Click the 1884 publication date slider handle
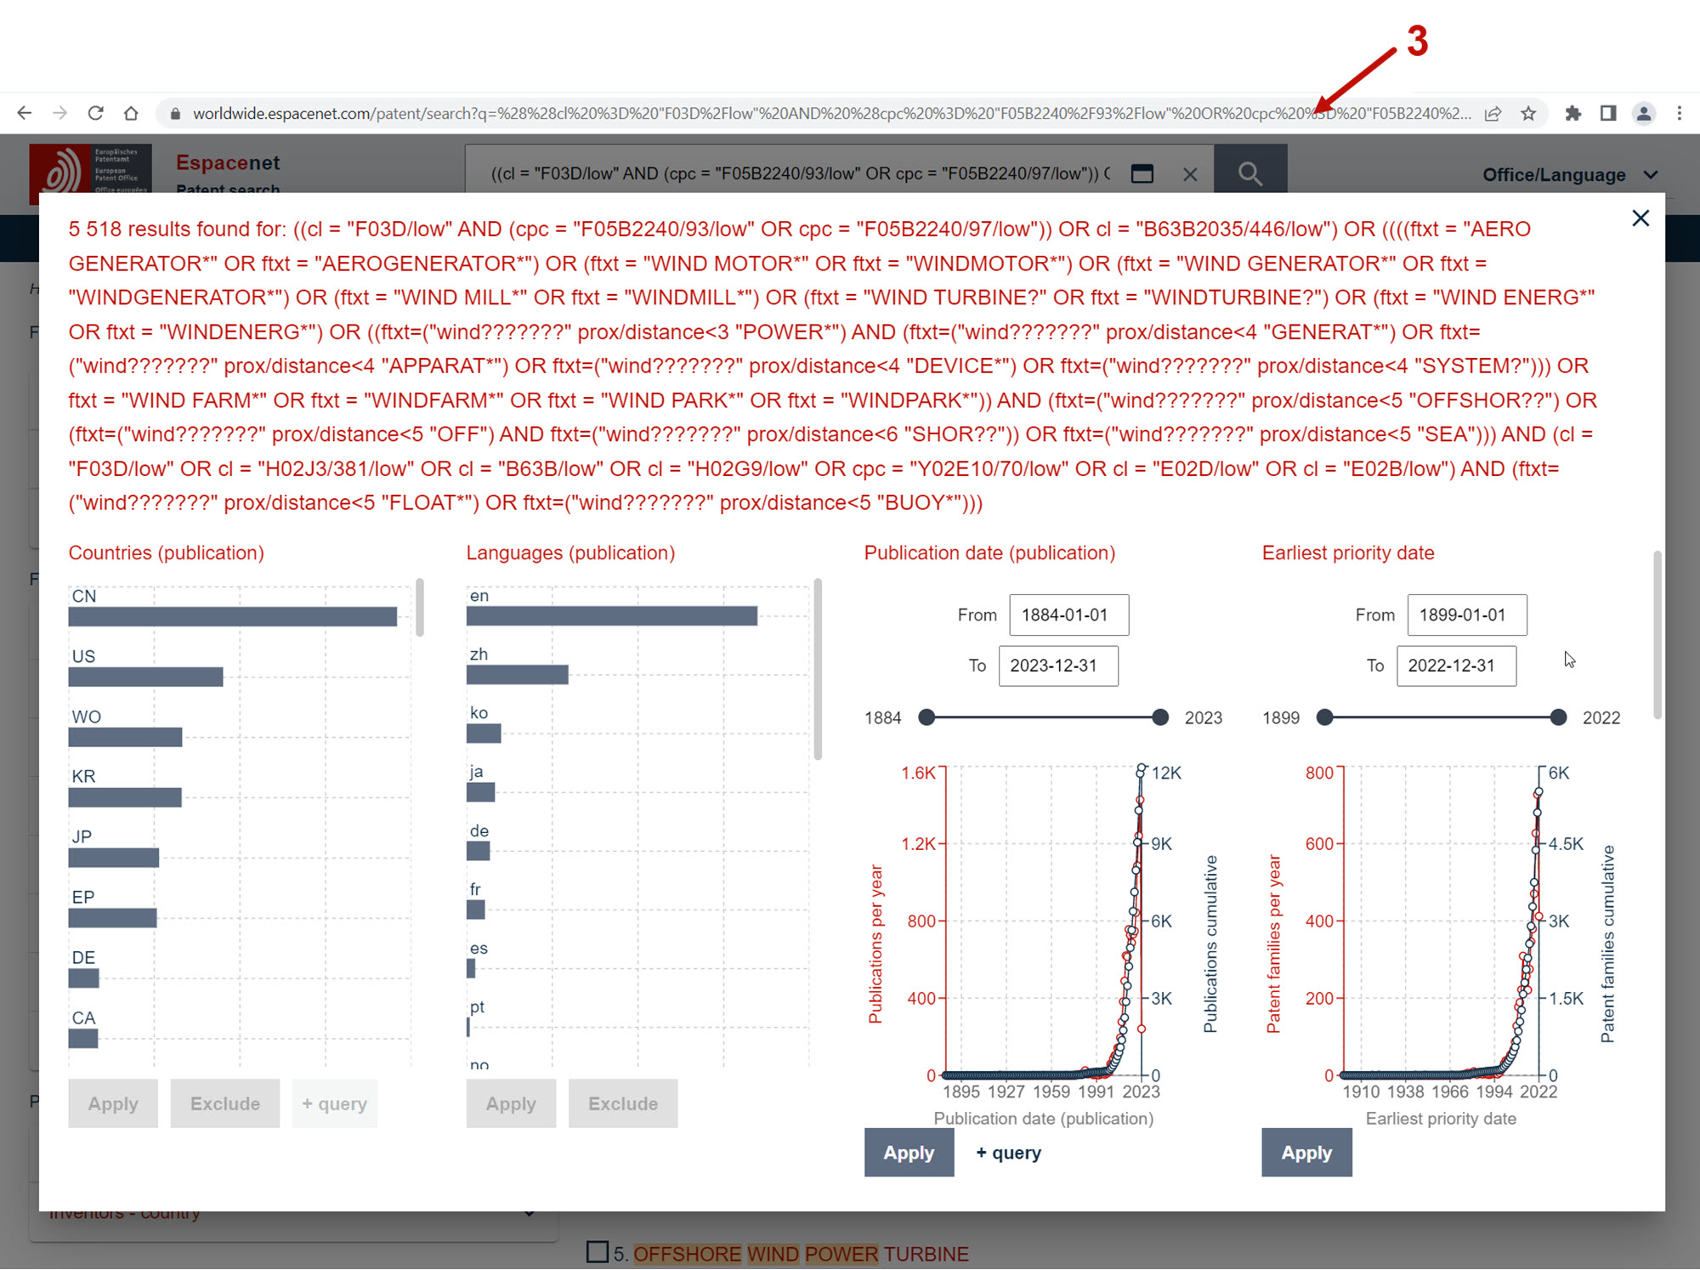 (x=926, y=717)
